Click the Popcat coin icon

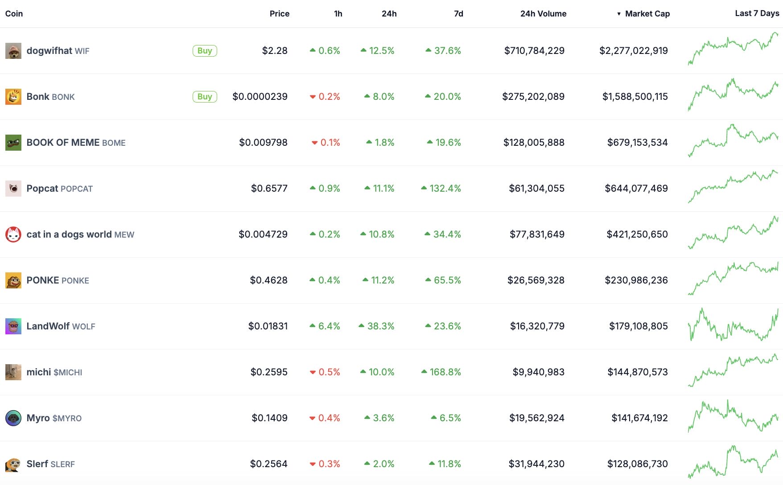click(13, 189)
